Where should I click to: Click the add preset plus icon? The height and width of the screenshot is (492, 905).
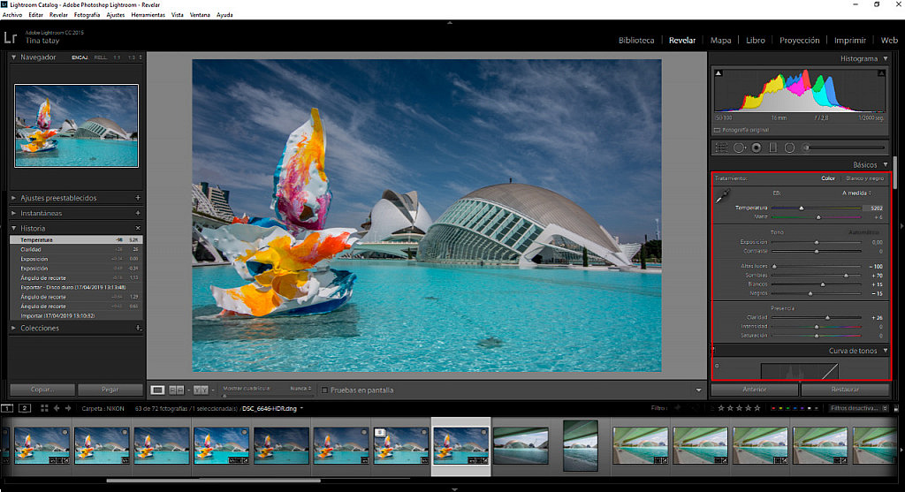(x=138, y=198)
